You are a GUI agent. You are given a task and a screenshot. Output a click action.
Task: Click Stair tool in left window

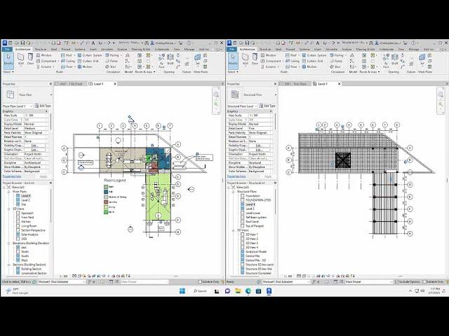click(x=111, y=66)
